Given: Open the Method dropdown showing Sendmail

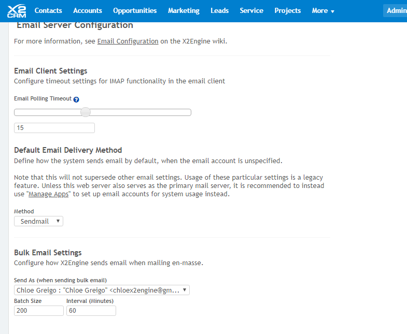Looking at the screenshot, I should (38, 221).
